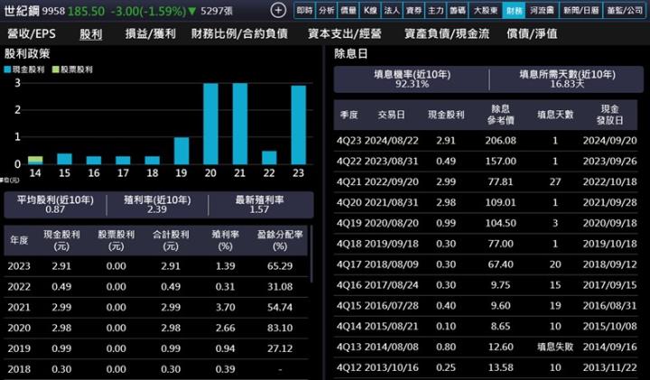
Task: Click the 盈餘分配率(%) column header
Action: [280, 240]
